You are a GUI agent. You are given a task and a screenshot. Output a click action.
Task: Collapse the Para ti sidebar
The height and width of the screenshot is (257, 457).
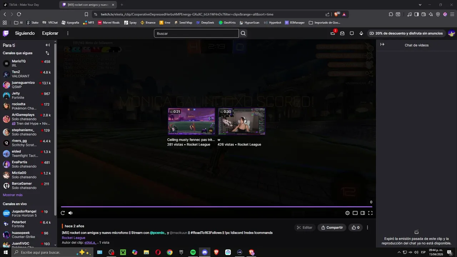pos(47,45)
